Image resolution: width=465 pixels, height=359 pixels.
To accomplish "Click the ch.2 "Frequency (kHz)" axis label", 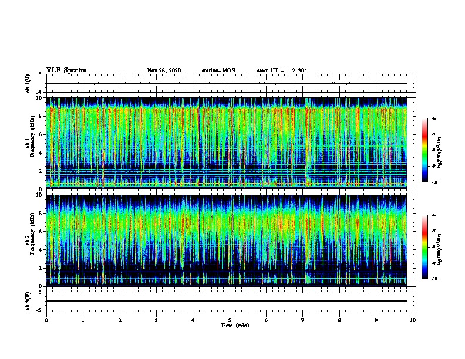I will [32, 233].
